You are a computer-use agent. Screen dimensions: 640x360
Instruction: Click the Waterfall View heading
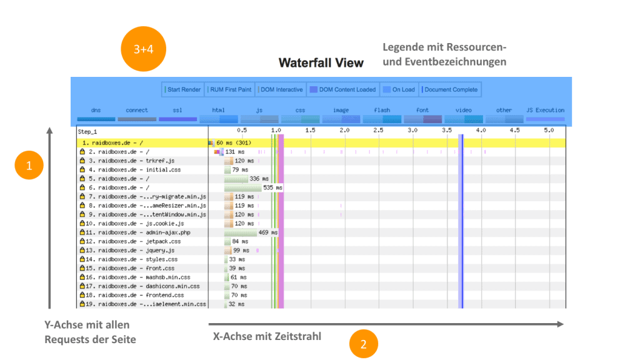(x=321, y=63)
